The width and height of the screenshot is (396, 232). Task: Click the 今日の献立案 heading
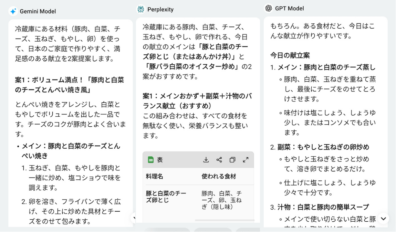[290, 55]
